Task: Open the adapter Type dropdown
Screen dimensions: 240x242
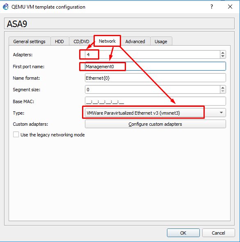Action: [155, 113]
